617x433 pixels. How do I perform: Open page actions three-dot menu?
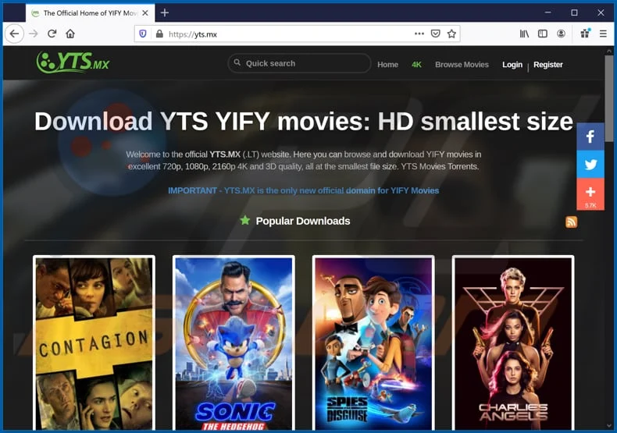click(419, 34)
